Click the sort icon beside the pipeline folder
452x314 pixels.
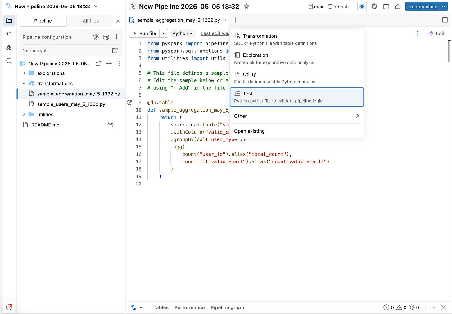99,64
